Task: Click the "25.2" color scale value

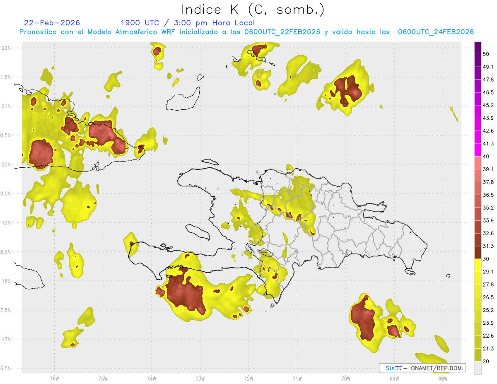Action: click(x=488, y=310)
